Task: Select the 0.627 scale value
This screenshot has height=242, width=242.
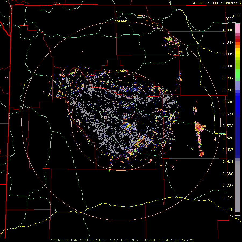Action: 228,114
